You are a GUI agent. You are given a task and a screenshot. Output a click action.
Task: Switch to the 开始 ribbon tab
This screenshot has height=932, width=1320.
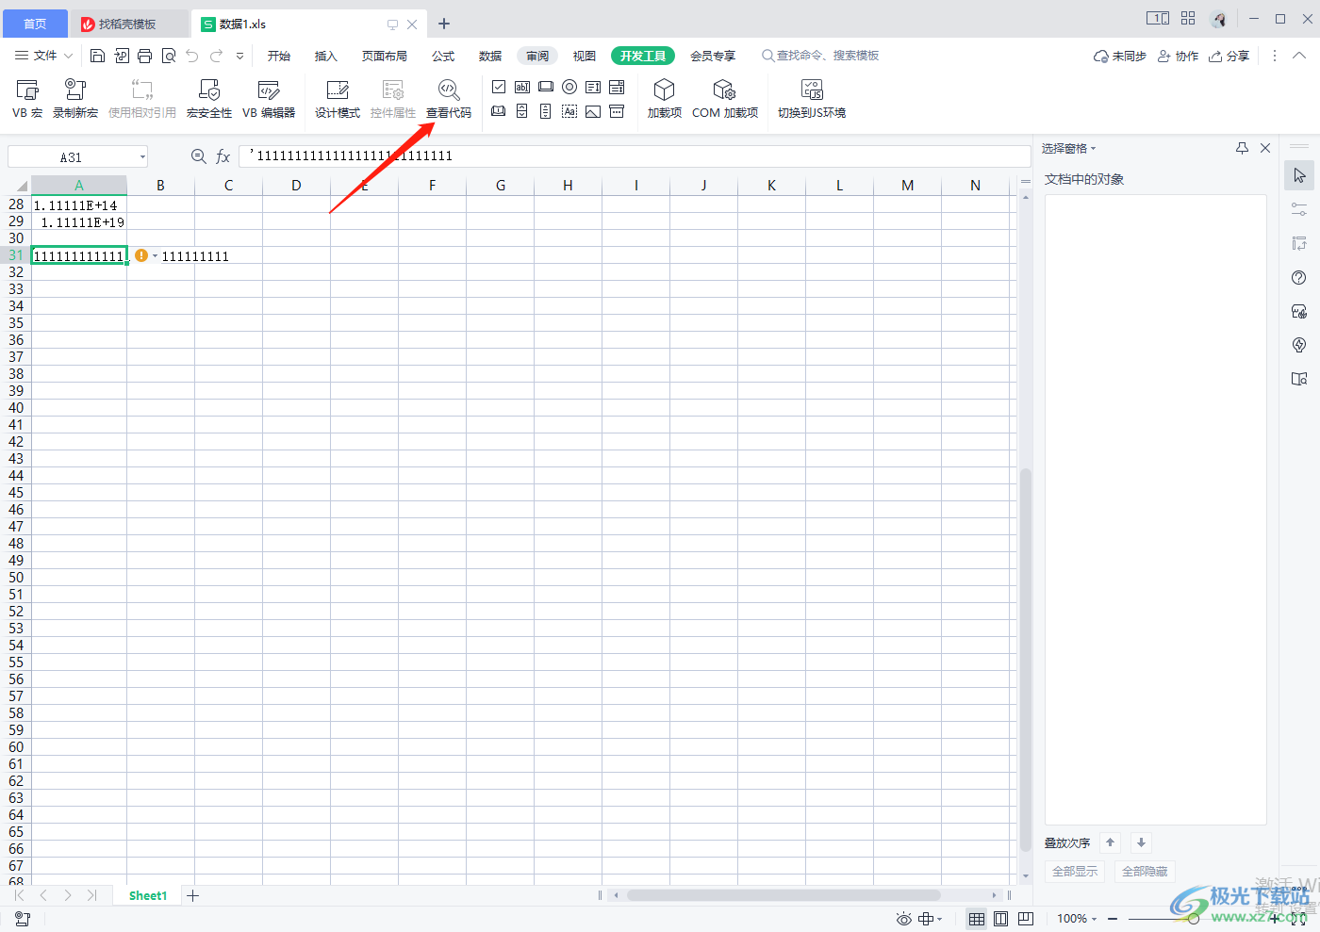point(279,57)
